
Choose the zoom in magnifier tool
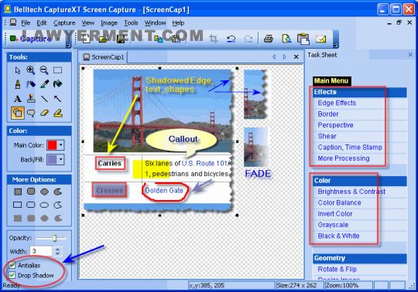[x=31, y=70]
